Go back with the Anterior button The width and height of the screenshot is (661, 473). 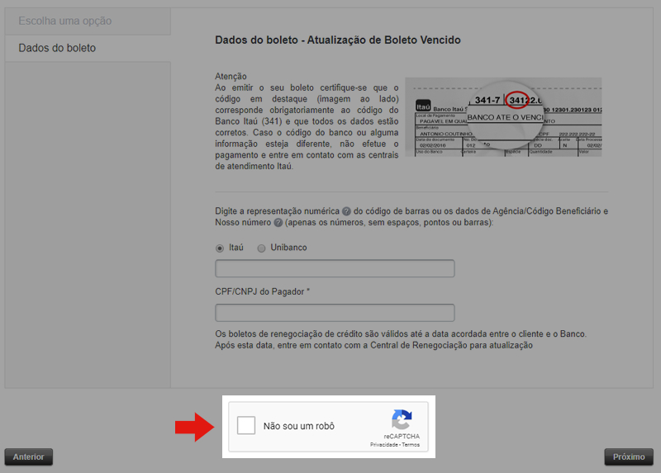(x=29, y=456)
